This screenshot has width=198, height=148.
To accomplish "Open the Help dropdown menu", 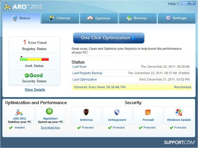I will (174, 4).
